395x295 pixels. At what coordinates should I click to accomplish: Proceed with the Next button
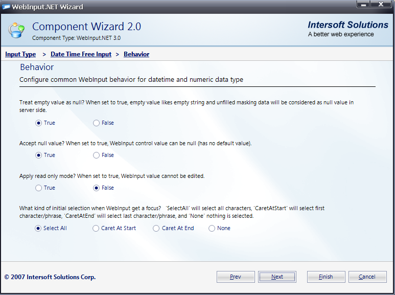[x=277, y=277]
